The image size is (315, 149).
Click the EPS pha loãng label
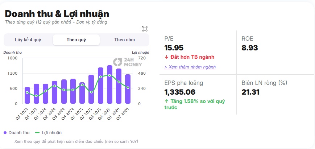coord(184,83)
